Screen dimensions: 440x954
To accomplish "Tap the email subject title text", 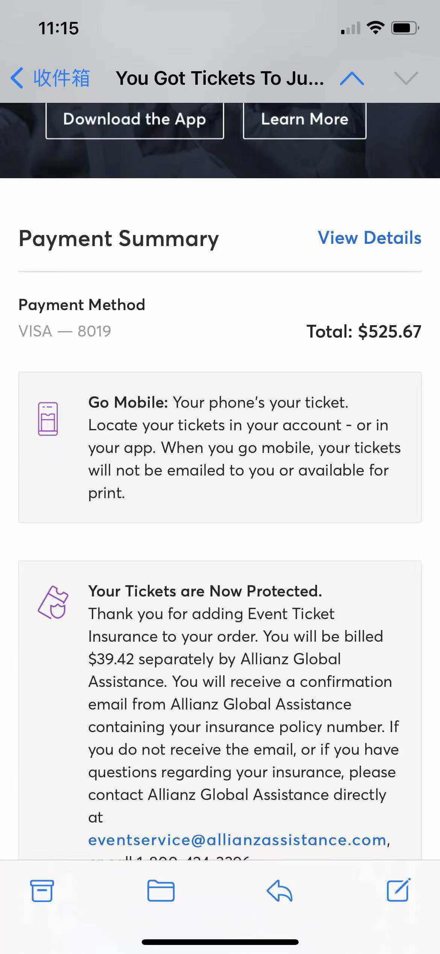I will (220, 78).
